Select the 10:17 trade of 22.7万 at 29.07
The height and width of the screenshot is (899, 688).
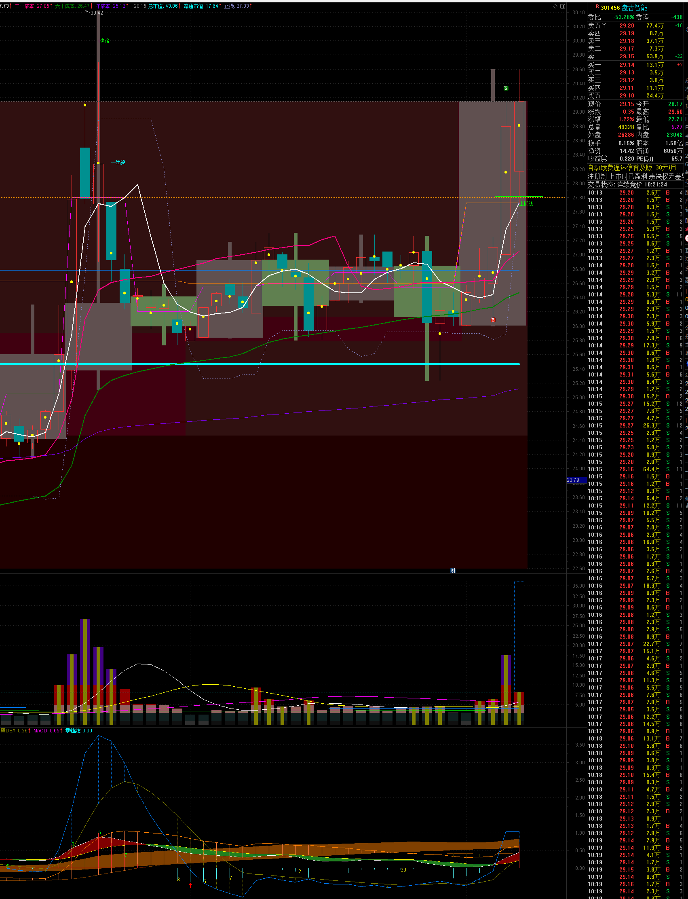(635, 644)
